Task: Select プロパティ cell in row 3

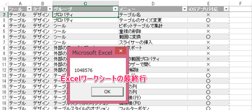Action: coord(85,20)
